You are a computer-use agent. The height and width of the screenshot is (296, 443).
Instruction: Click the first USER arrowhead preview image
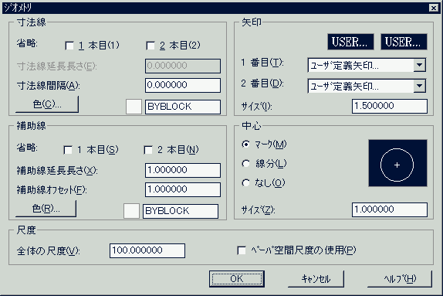(350, 42)
